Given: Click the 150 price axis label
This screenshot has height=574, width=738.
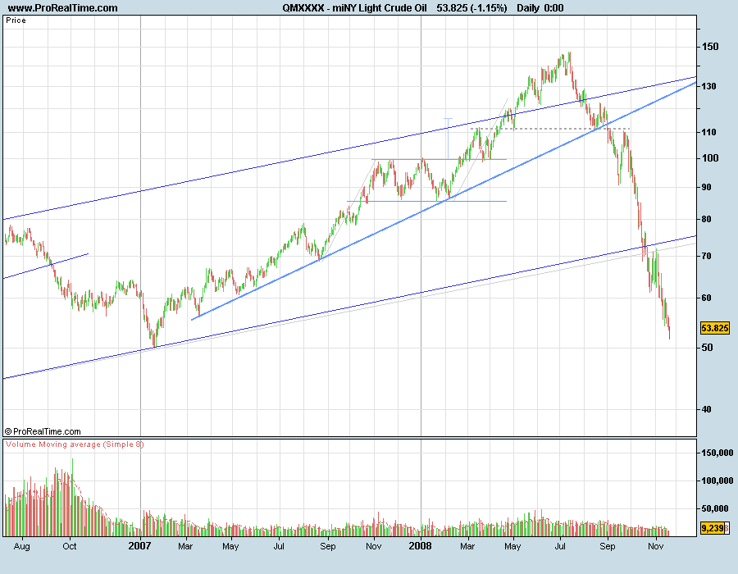Looking at the screenshot, I should coord(710,47).
